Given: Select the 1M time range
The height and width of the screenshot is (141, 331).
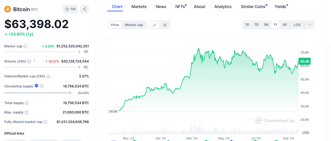Looking at the screenshot, I should click(x=266, y=25).
